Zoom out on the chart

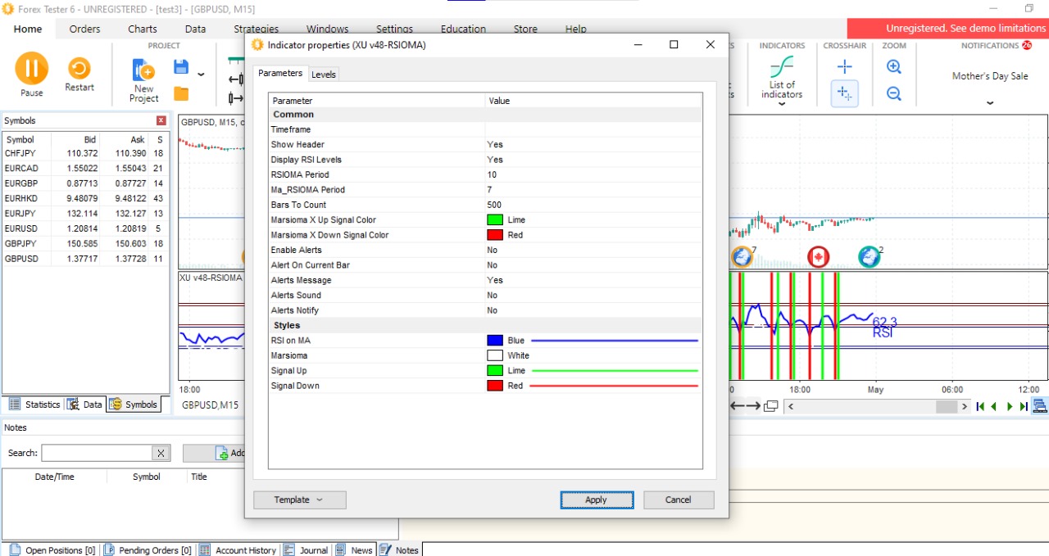tap(894, 93)
